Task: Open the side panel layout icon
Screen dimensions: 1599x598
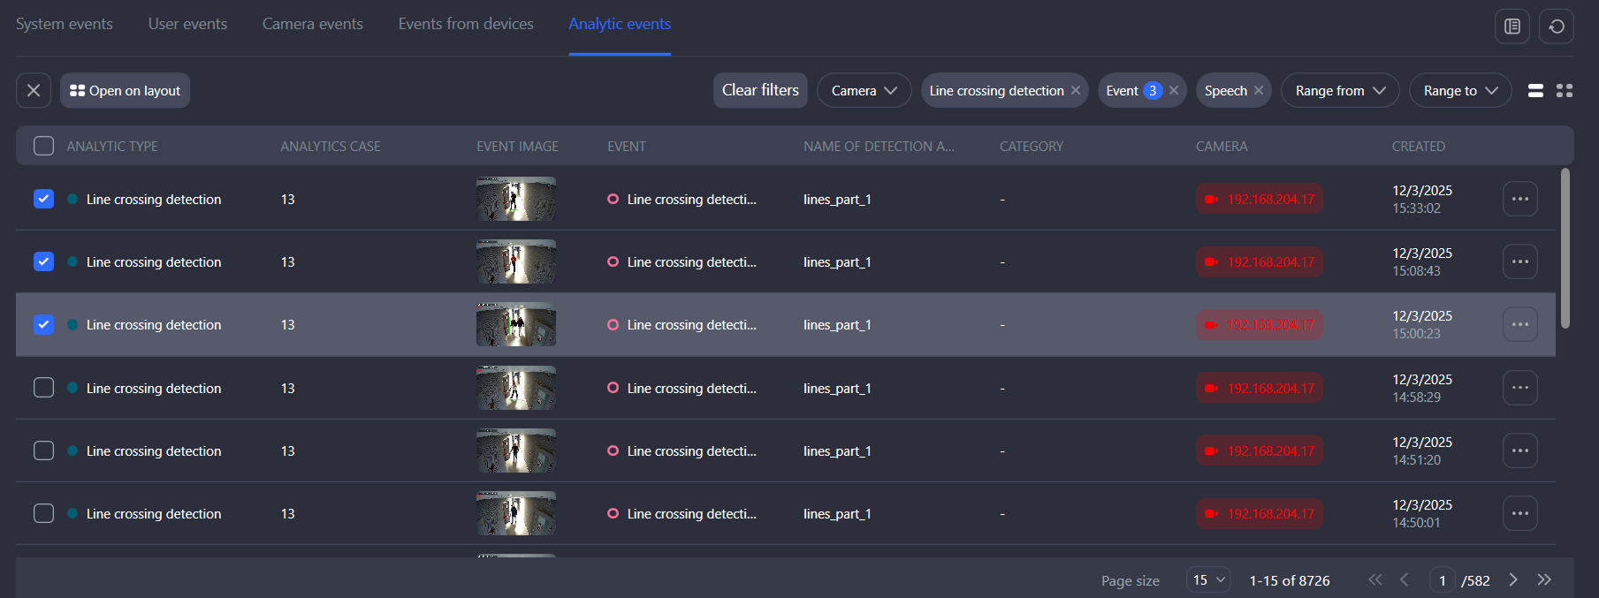Action: 1512,26
